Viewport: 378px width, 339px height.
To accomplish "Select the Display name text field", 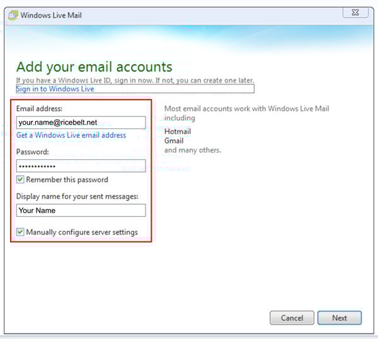I will pyautogui.click(x=81, y=210).
